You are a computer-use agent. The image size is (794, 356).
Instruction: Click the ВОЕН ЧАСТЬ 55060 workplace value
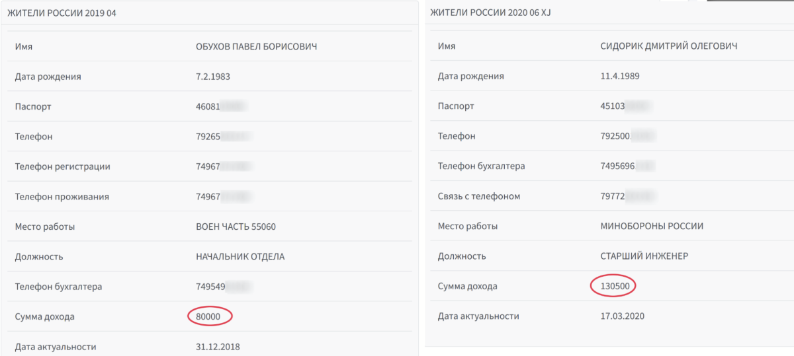[x=236, y=227]
